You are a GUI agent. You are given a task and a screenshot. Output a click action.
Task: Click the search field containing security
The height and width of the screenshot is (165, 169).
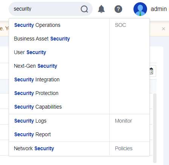(x=51, y=9)
